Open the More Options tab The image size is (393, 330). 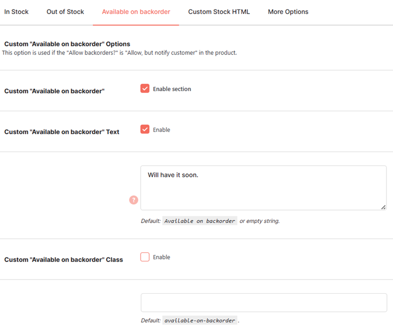pyautogui.click(x=288, y=12)
